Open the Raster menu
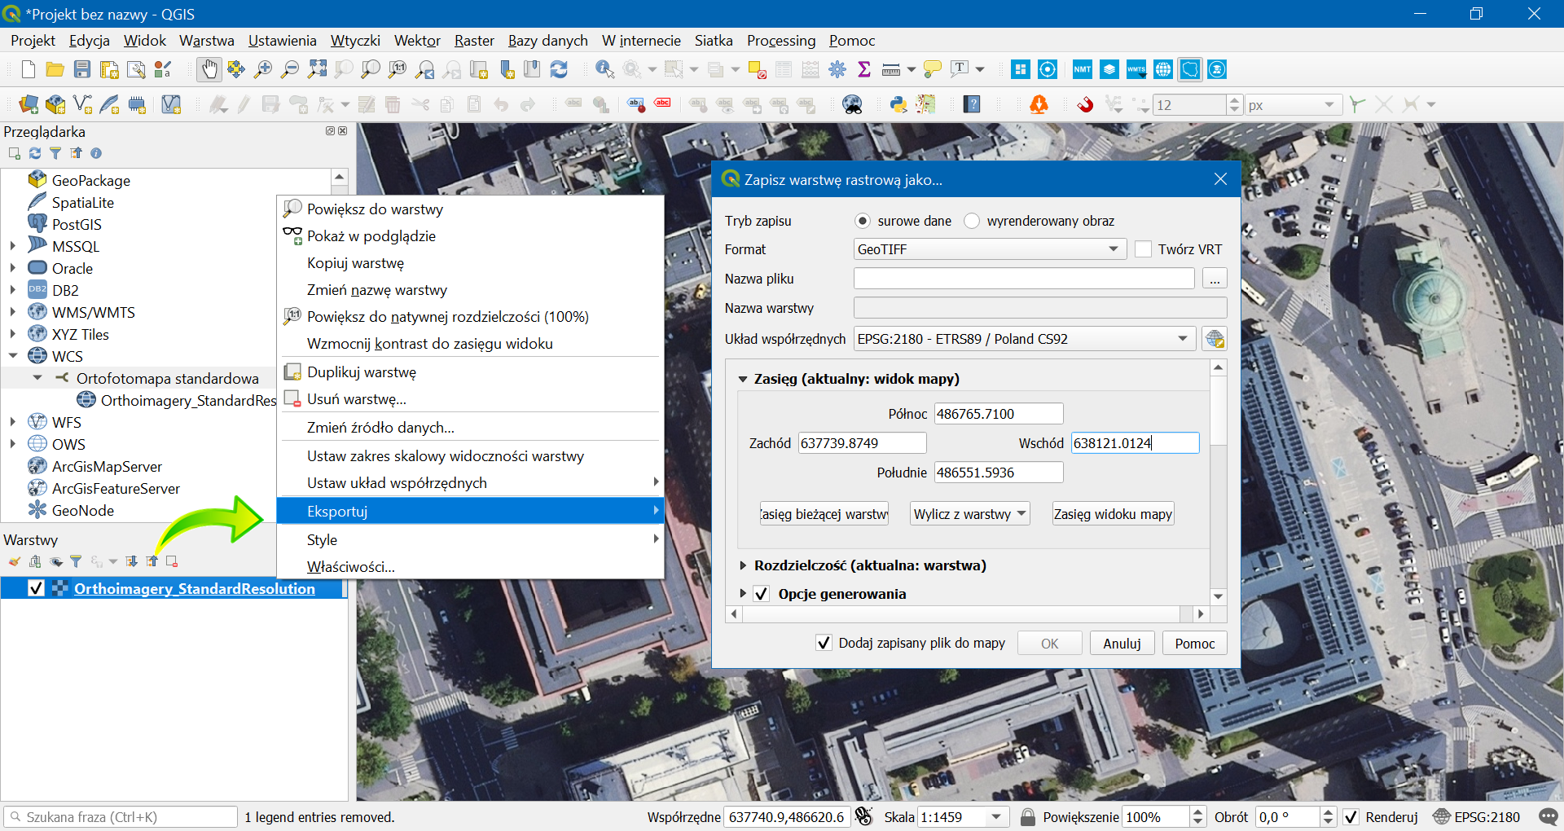The image size is (1564, 831). 474,41
